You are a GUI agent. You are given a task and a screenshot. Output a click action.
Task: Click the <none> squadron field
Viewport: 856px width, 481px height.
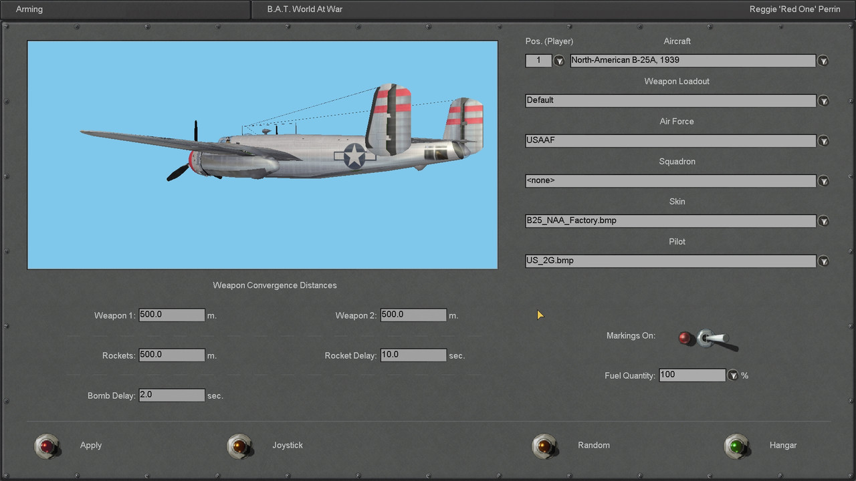(671, 180)
